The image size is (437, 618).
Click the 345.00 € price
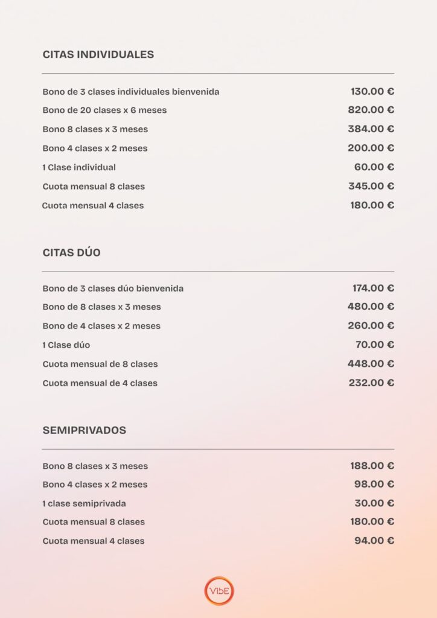pyautogui.click(x=371, y=186)
